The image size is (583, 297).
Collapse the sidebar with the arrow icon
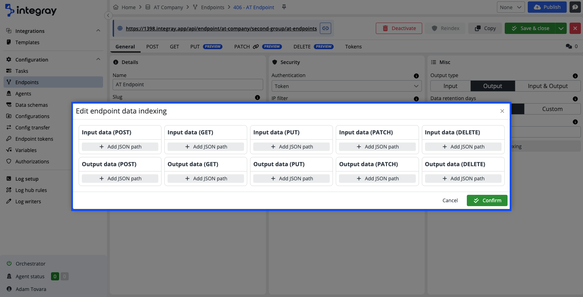click(x=108, y=15)
